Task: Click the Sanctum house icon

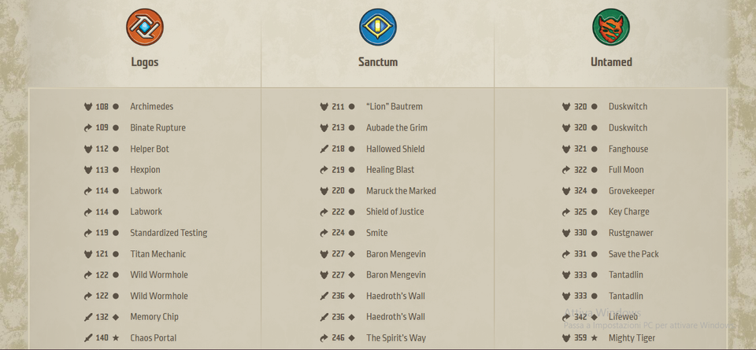Action: coord(378,28)
